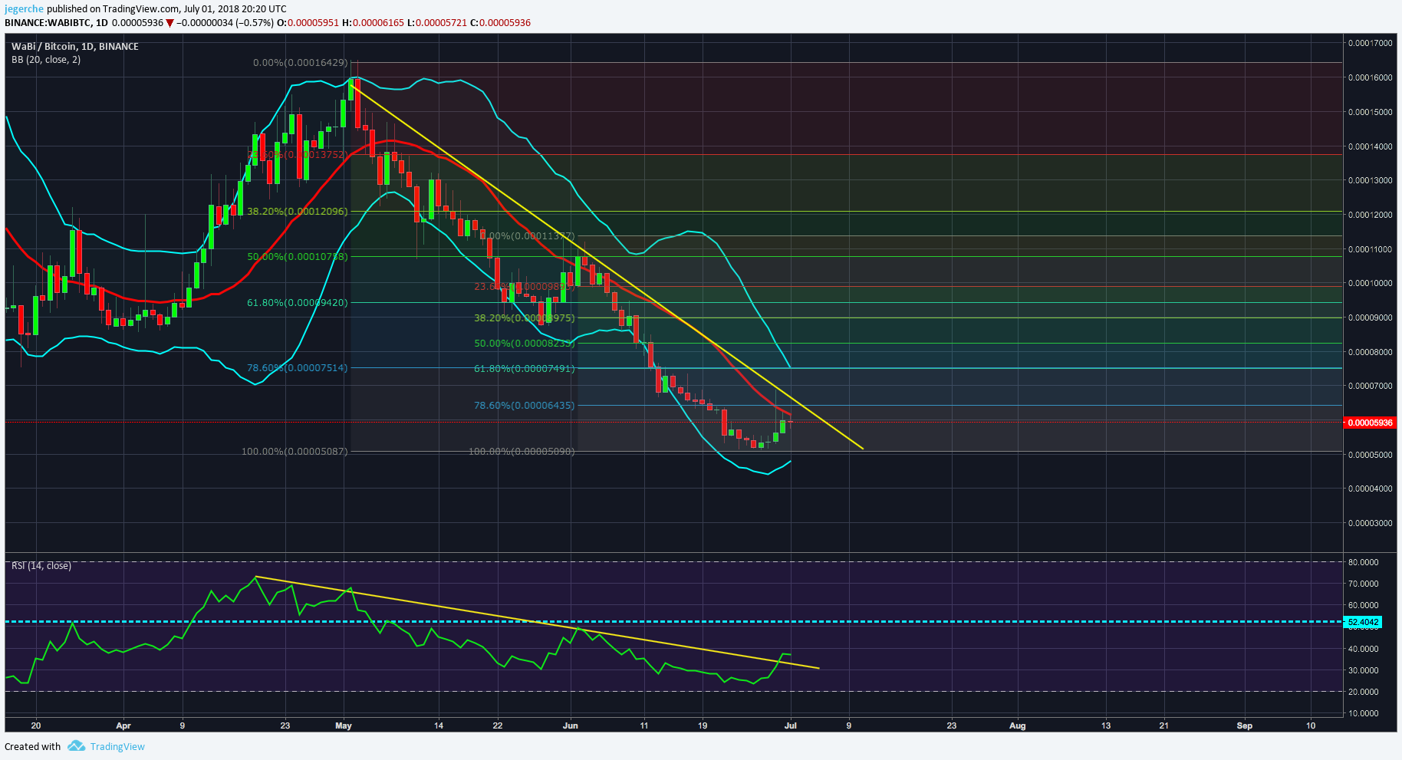The image size is (1402, 760).
Task: Select the 78.60%(0.00007514) Fibonacci label
Action: [298, 368]
